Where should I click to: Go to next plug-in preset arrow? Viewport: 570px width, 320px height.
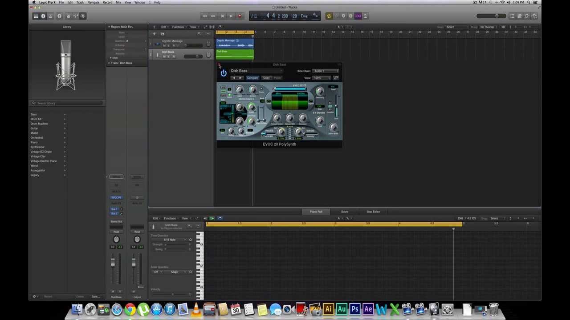pos(240,78)
